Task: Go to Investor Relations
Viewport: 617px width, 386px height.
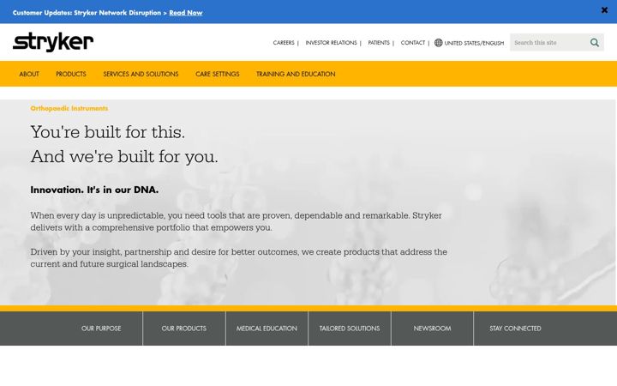Action: (331, 43)
